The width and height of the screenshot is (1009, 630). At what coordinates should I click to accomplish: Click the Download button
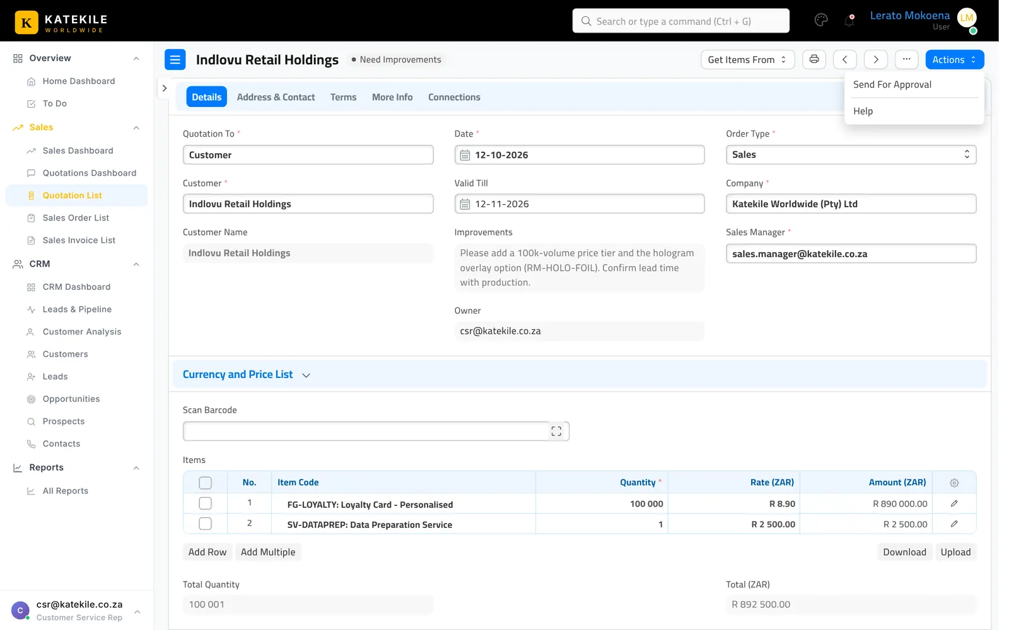tap(904, 552)
